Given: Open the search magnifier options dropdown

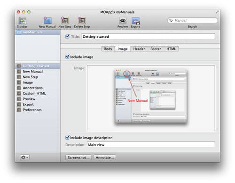Looking at the screenshot, I should coord(171,20).
